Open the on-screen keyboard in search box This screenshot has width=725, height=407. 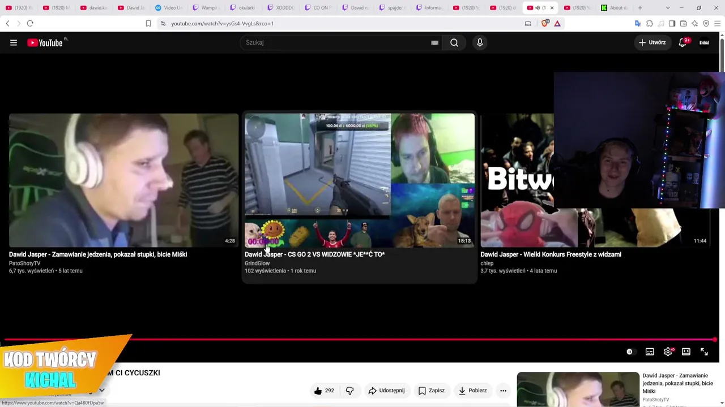pos(435,42)
